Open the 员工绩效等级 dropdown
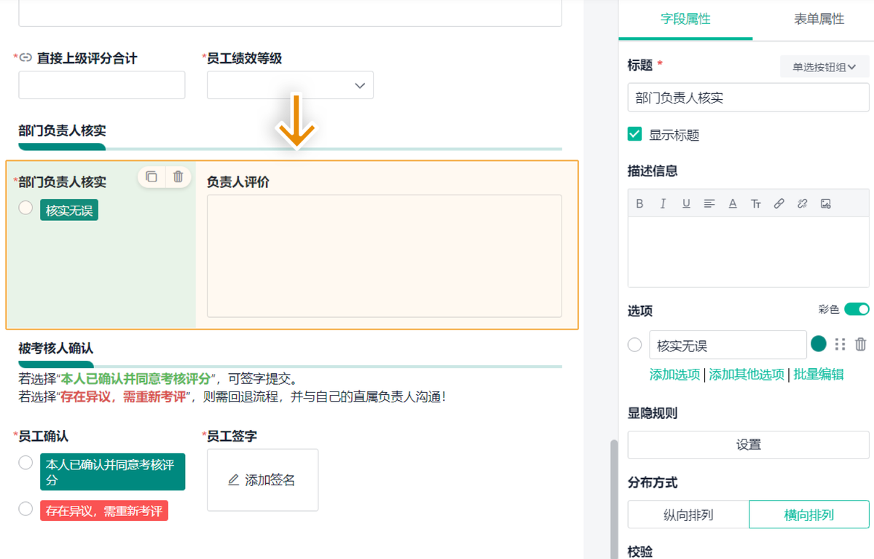The width and height of the screenshot is (874, 559). pyautogui.click(x=290, y=85)
